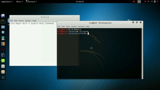Select workspace indicator 1 in top bar
This screenshot has height=90, width=160.
[139, 1]
